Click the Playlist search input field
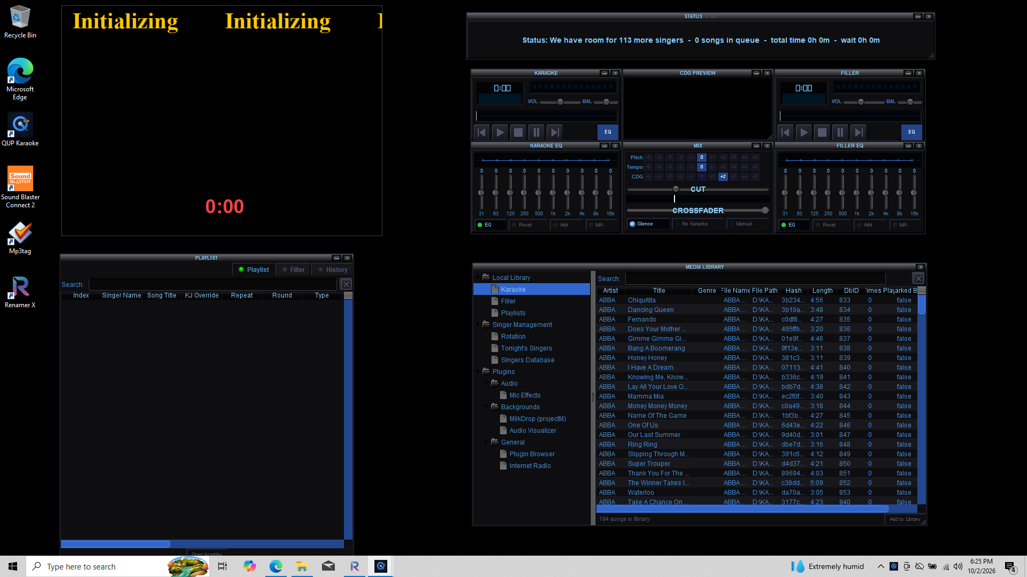1027x577 pixels. click(212, 285)
